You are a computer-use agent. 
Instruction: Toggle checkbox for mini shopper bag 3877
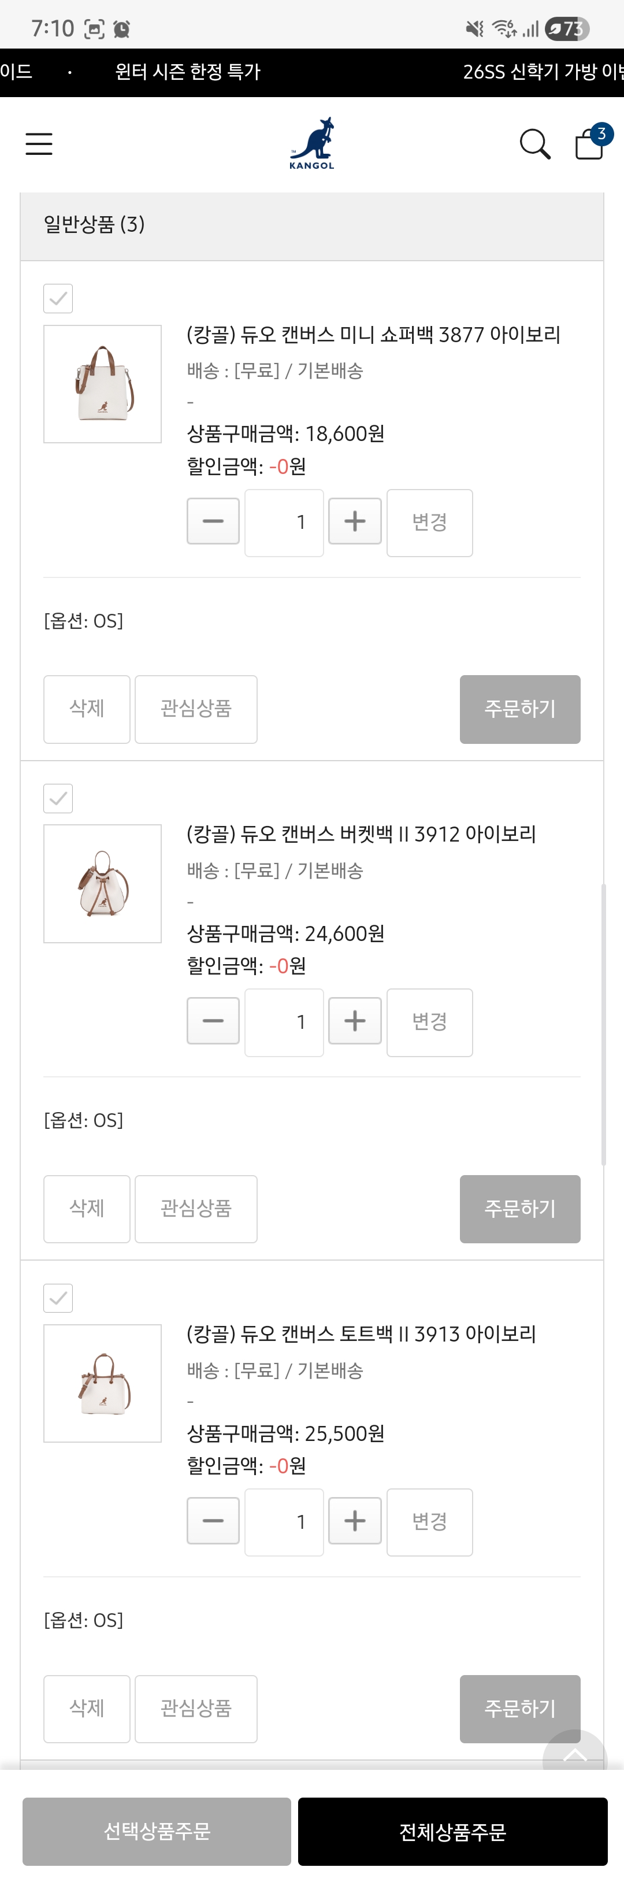click(x=58, y=299)
